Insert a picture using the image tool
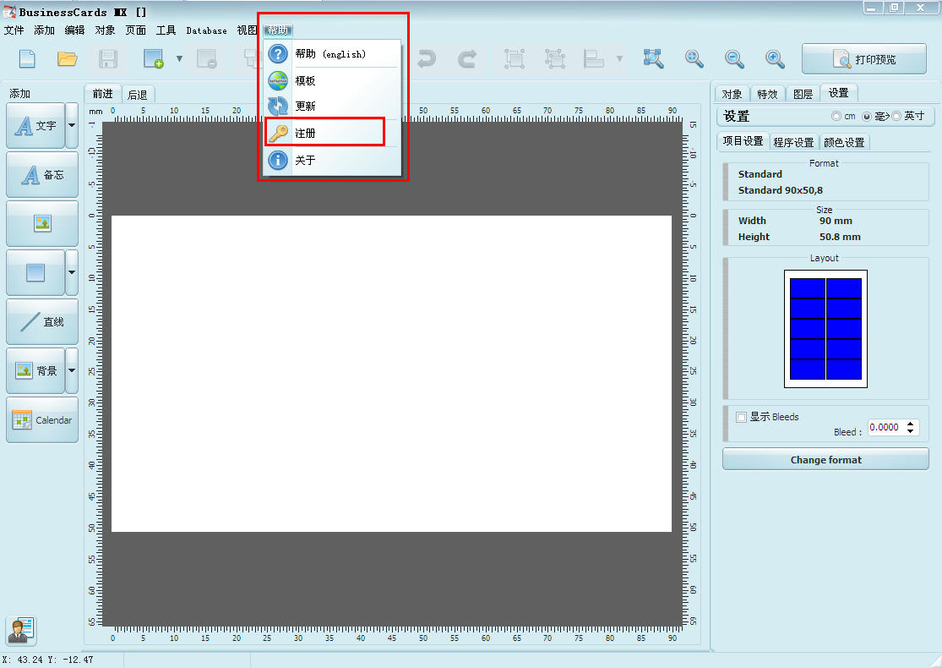This screenshot has height=668, width=942. click(x=42, y=224)
